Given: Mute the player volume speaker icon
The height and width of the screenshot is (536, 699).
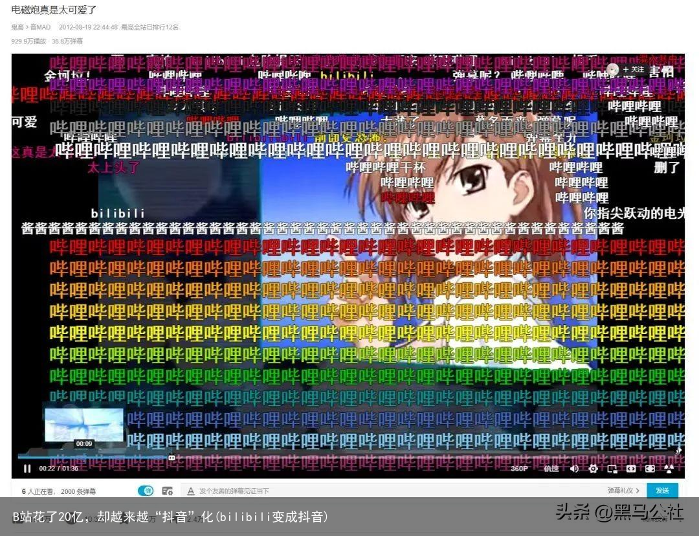Looking at the screenshot, I should (574, 469).
